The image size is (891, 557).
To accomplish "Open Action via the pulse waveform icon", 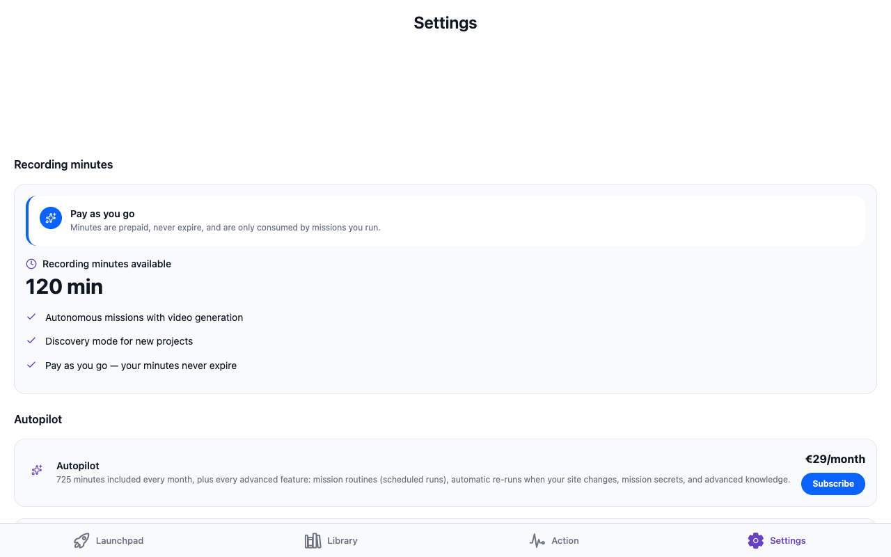I will (x=537, y=540).
